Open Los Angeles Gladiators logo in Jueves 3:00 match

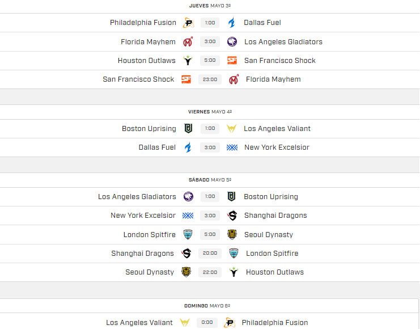[232, 42]
